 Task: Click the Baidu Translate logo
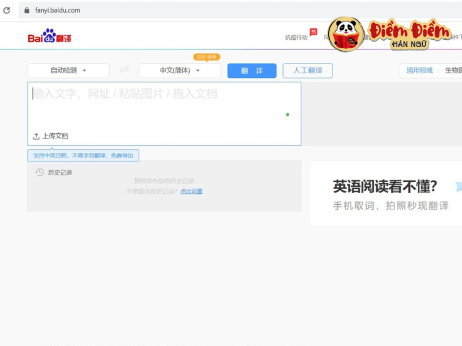(x=50, y=37)
